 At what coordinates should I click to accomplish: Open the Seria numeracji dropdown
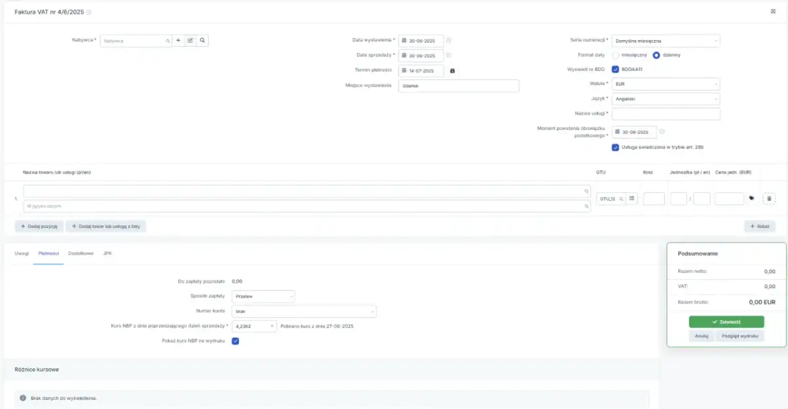pos(665,40)
